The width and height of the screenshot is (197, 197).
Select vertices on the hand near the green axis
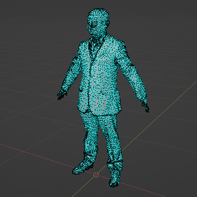145,107
